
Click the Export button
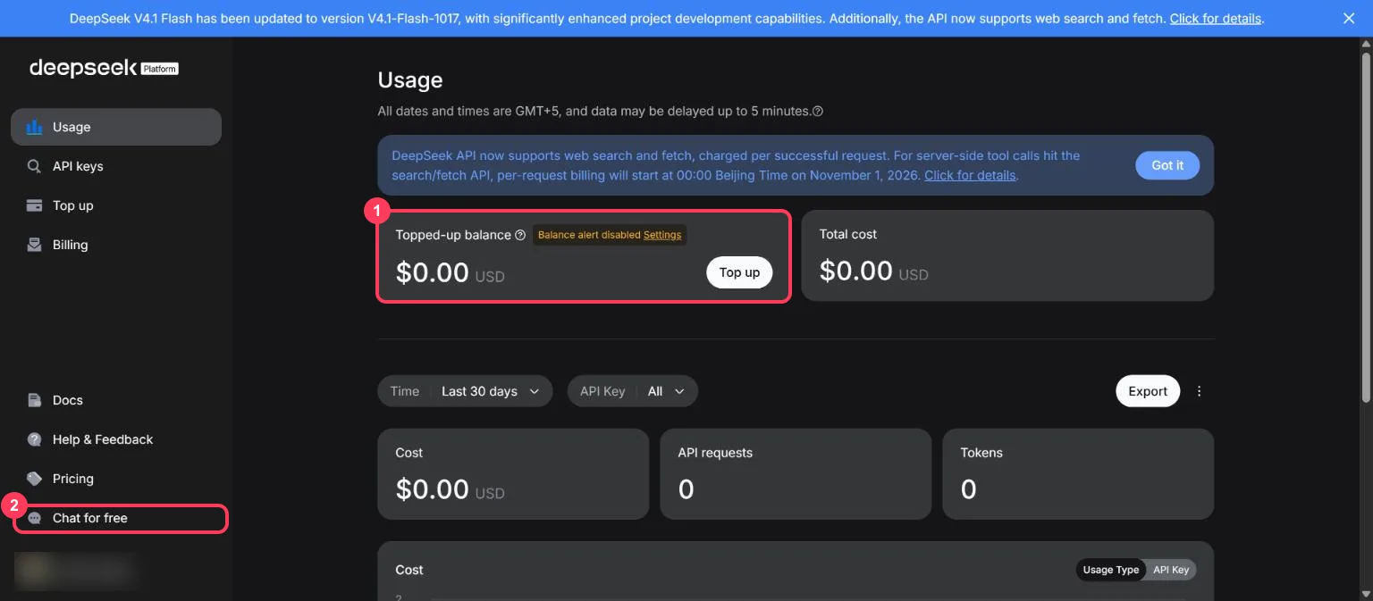pyautogui.click(x=1148, y=391)
